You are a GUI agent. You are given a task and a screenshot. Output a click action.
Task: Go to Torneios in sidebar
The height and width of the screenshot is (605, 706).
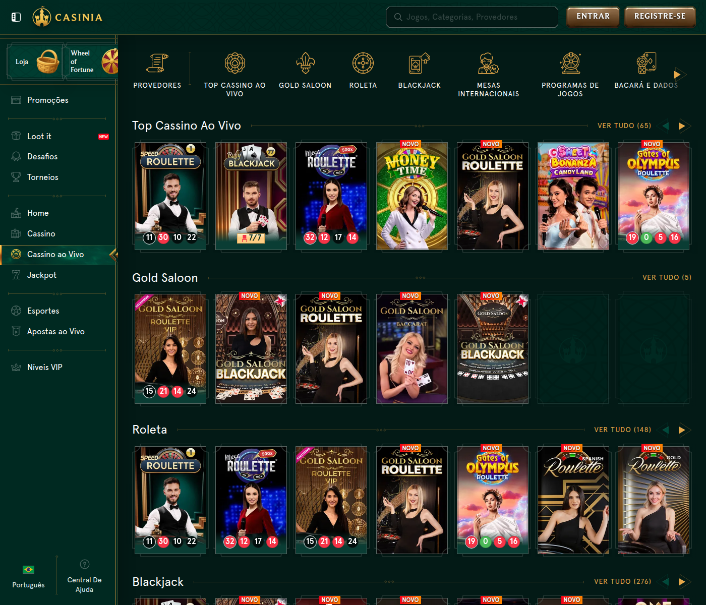57,177
